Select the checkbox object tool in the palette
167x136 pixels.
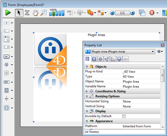pos(7,73)
